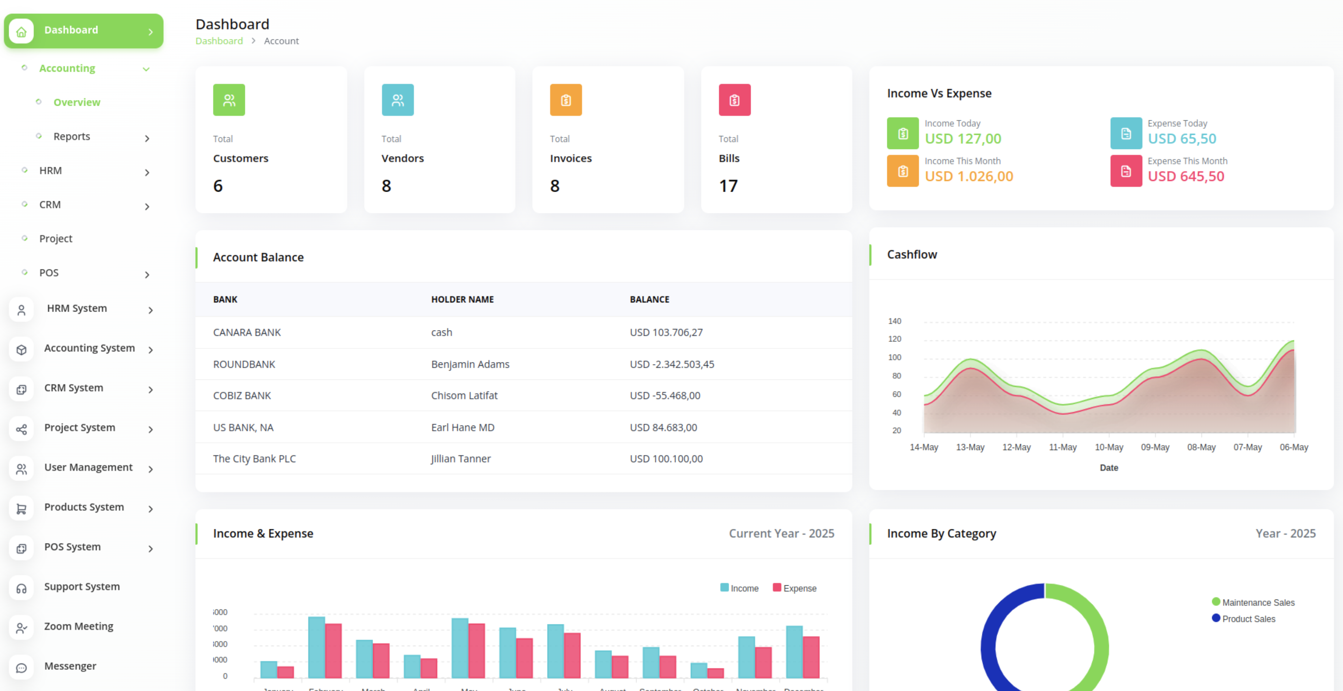Click the teal Total Vendors icon

pos(398,100)
